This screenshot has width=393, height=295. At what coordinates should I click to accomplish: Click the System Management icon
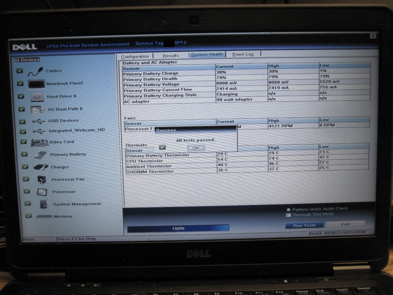point(44,204)
